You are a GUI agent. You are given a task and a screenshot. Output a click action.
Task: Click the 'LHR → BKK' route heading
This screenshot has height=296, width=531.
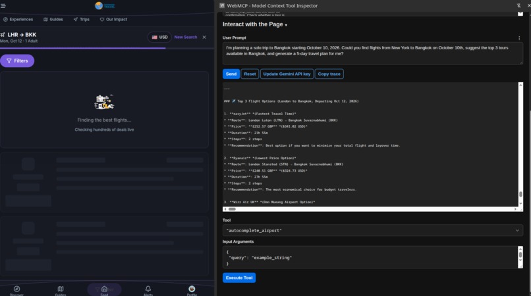[22, 34]
